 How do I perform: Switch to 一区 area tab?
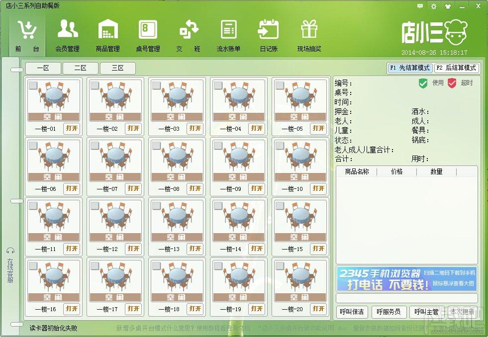pyautogui.click(x=43, y=68)
